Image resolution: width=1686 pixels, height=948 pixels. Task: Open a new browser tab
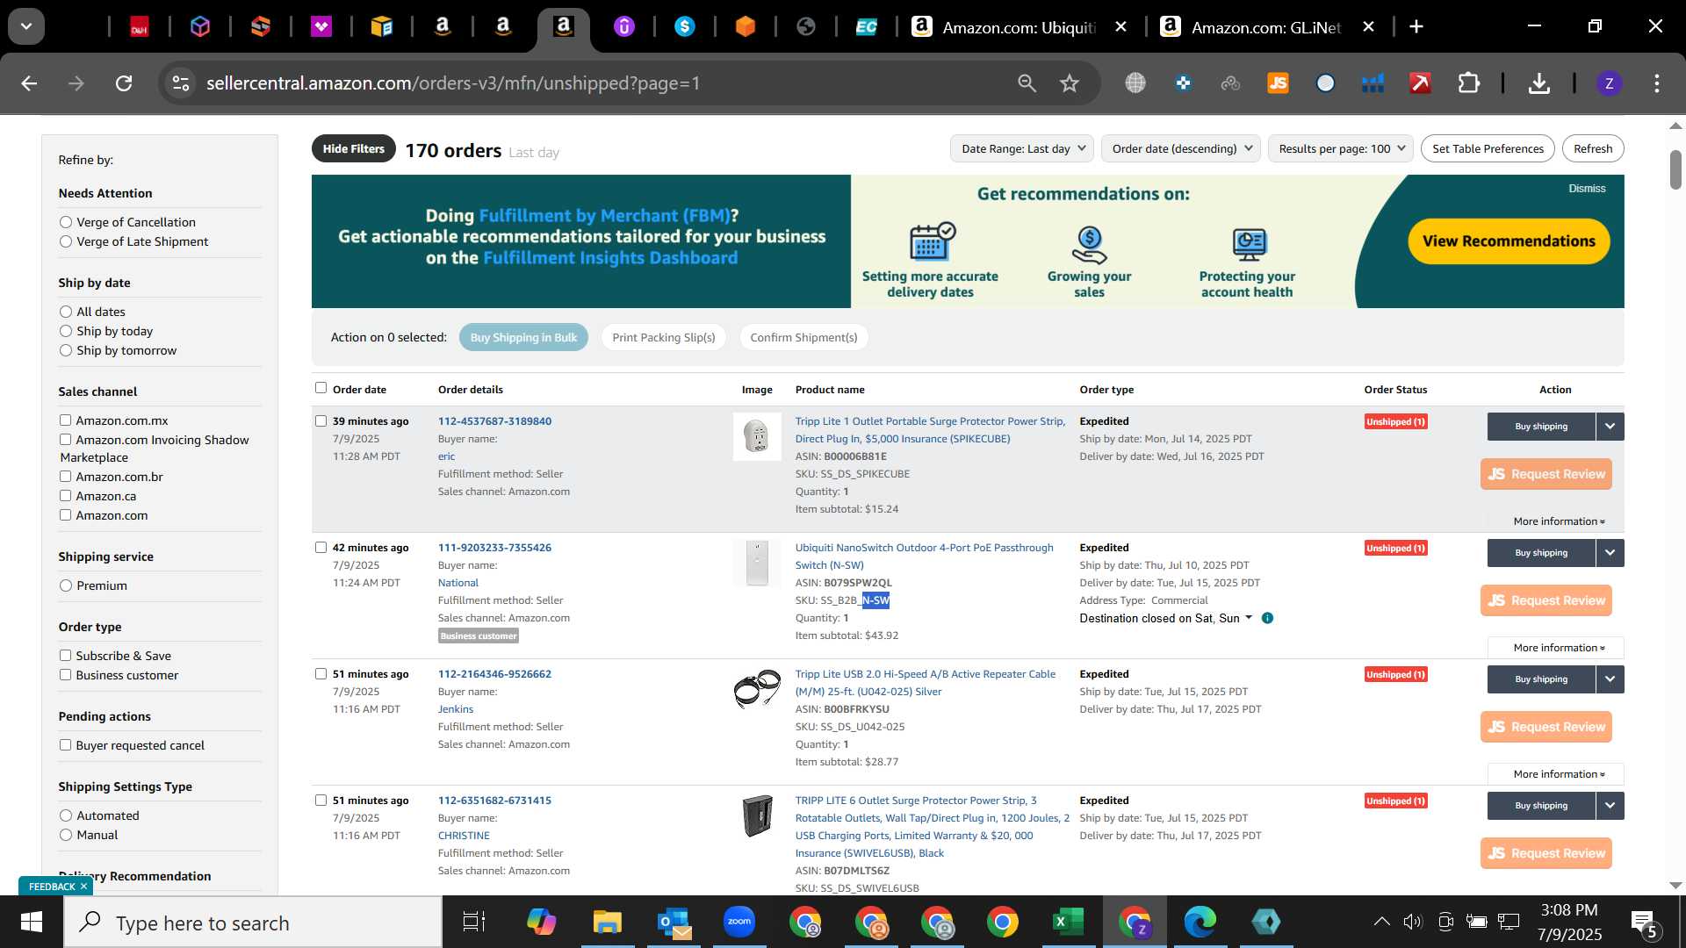(1416, 26)
